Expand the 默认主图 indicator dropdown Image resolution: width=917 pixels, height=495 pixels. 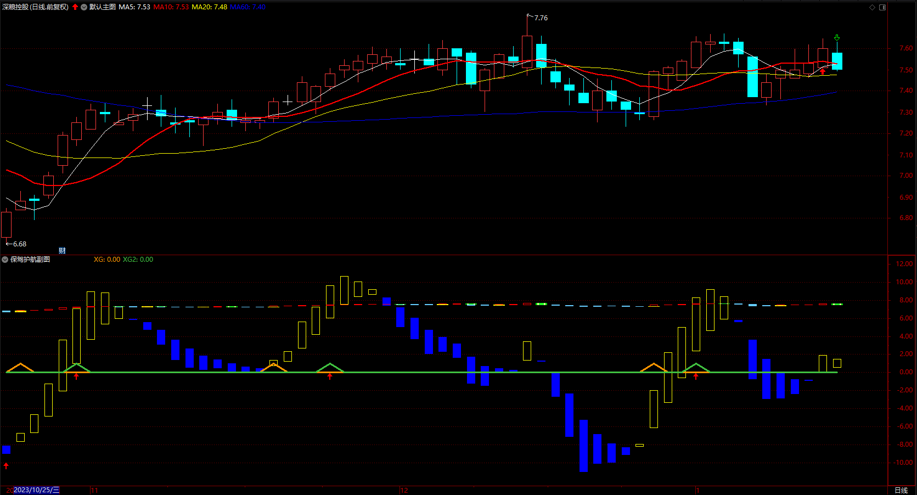point(84,7)
